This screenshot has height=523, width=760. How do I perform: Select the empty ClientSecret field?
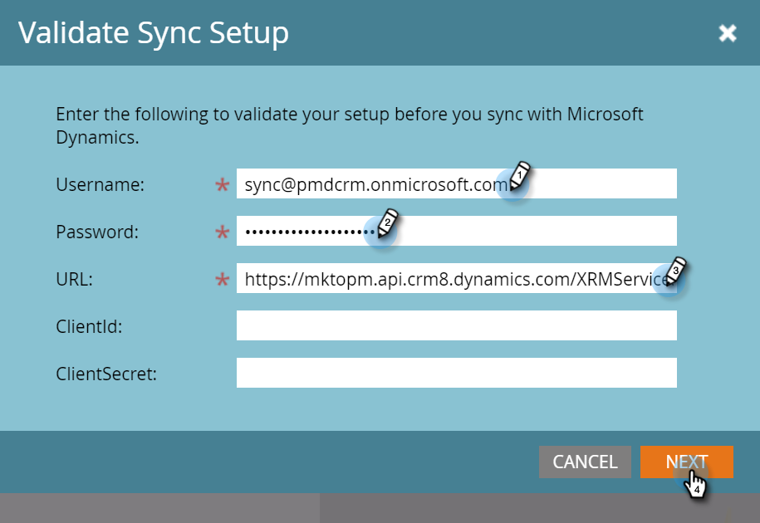point(456,374)
